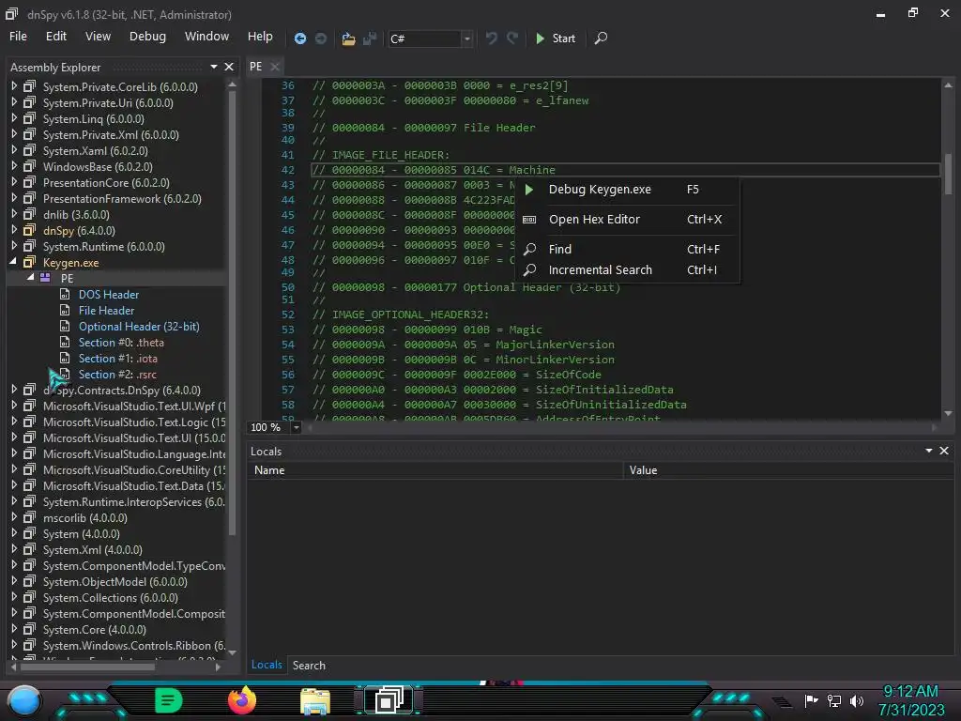Screen dimensions: 961x721
Task: Click the Navigate Backward arrow icon
Action: [x=300, y=38]
